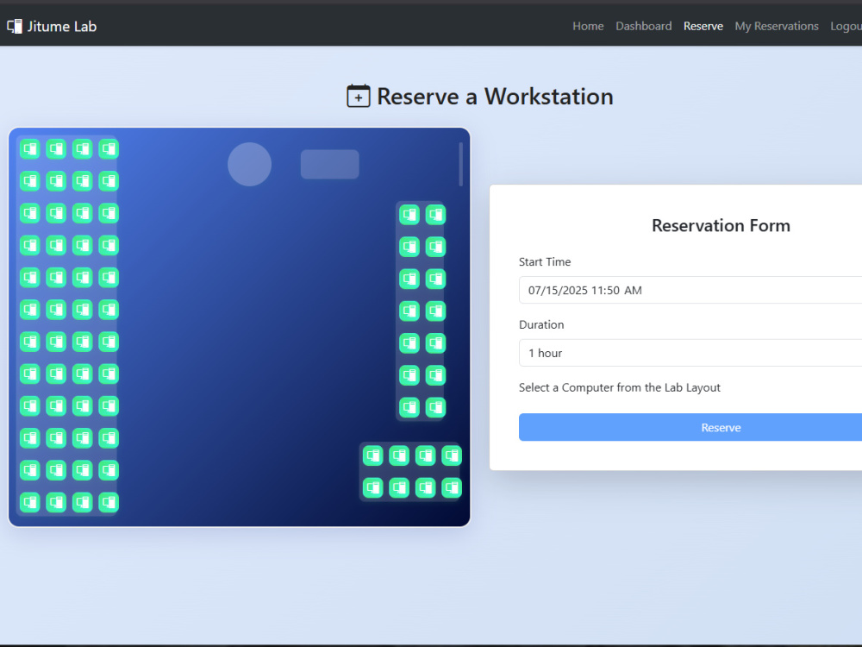
Task: Click the 'Reservation Form' heading
Action: [721, 225]
